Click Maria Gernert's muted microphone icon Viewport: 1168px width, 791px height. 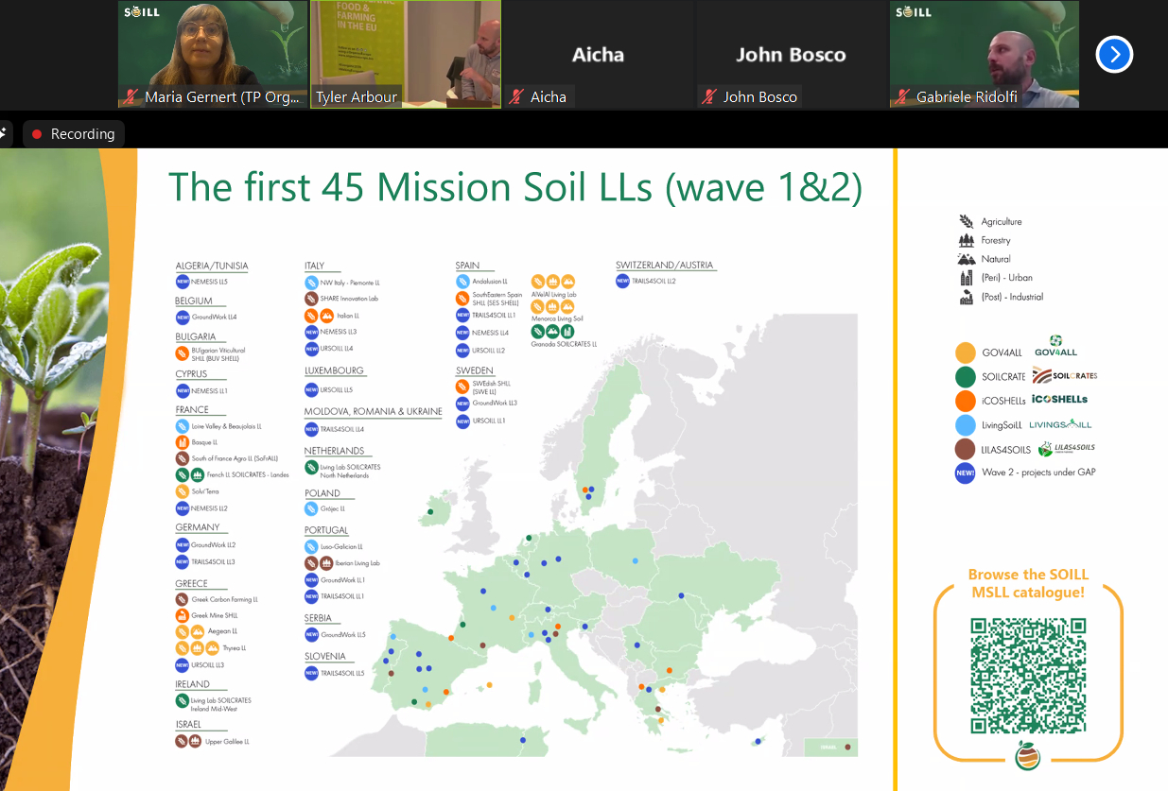click(132, 97)
